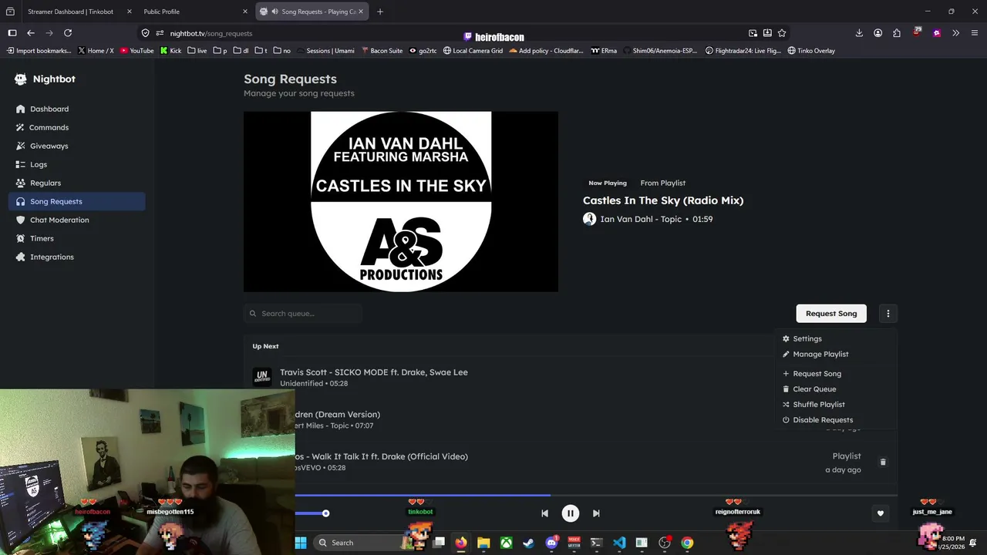Open the Ian Van Dahl - Topic channel
The image size is (987, 555).
pos(641,219)
